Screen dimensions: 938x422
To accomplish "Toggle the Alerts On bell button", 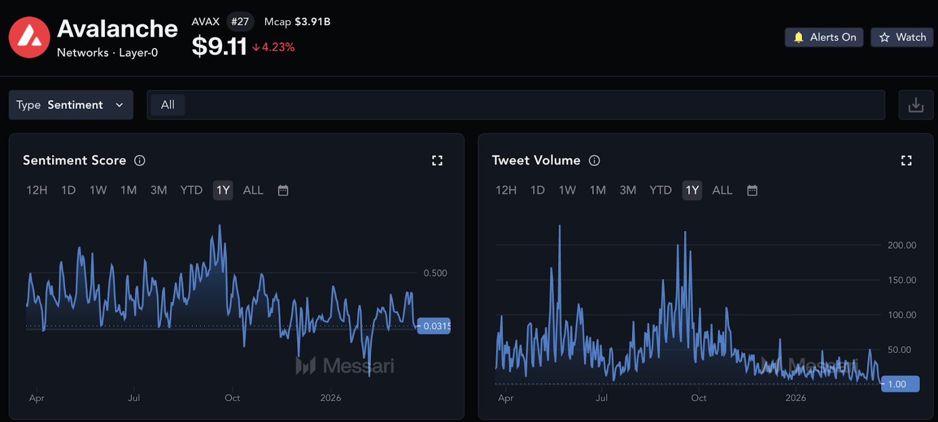I will pos(824,38).
